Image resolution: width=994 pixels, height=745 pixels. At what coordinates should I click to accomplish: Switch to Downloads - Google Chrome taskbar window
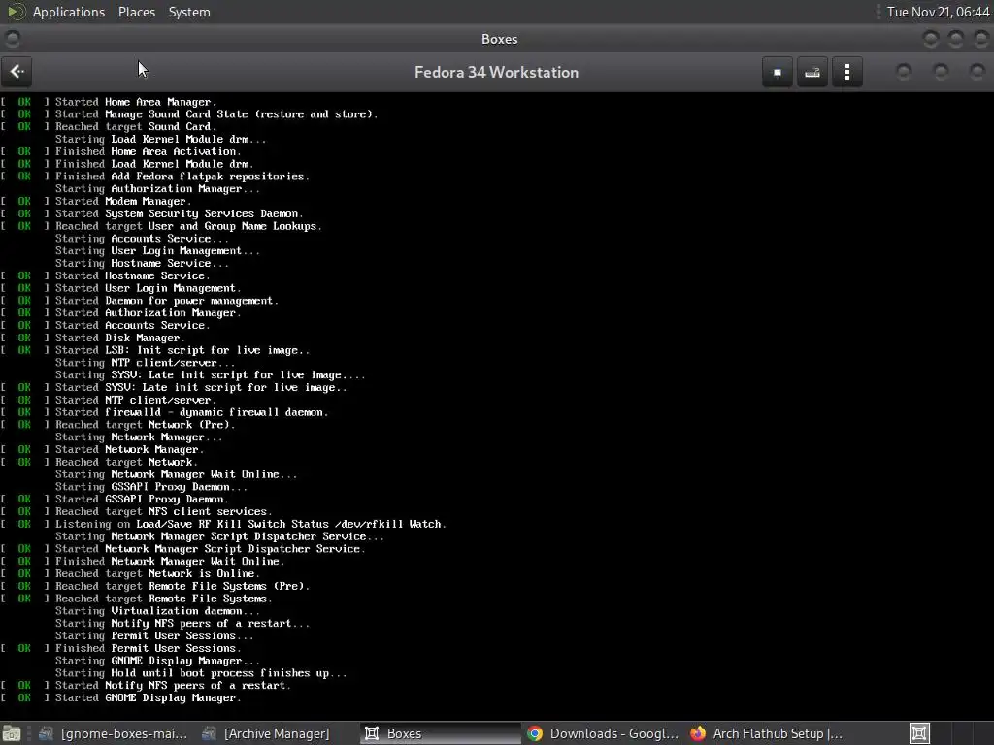(x=604, y=733)
